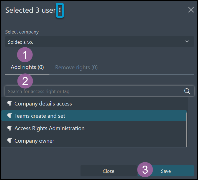Switch to the Add rights tab
Image resolution: width=198 pixels, height=180 pixels.
pos(27,67)
